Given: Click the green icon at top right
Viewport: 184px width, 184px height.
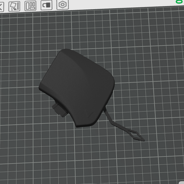Looking at the screenshot, I should click(180, 1).
